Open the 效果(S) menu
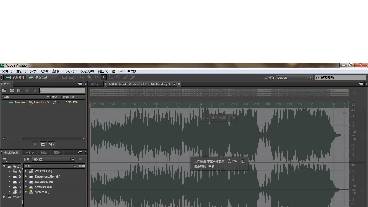The image size is (368, 207). click(71, 71)
